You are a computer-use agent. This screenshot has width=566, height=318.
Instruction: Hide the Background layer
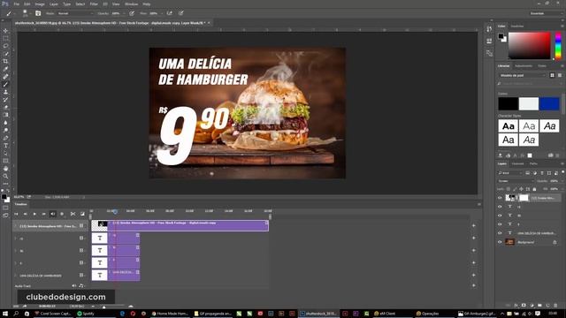point(500,242)
